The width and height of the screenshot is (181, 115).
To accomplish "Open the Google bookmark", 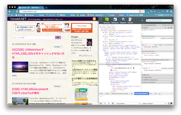I will click(x=81, y=15).
